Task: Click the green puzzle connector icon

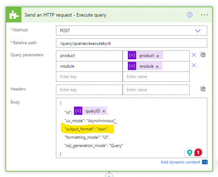Action: point(14,15)
